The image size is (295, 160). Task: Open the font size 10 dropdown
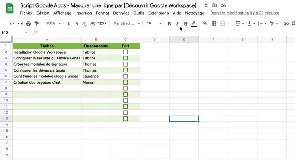154,23
